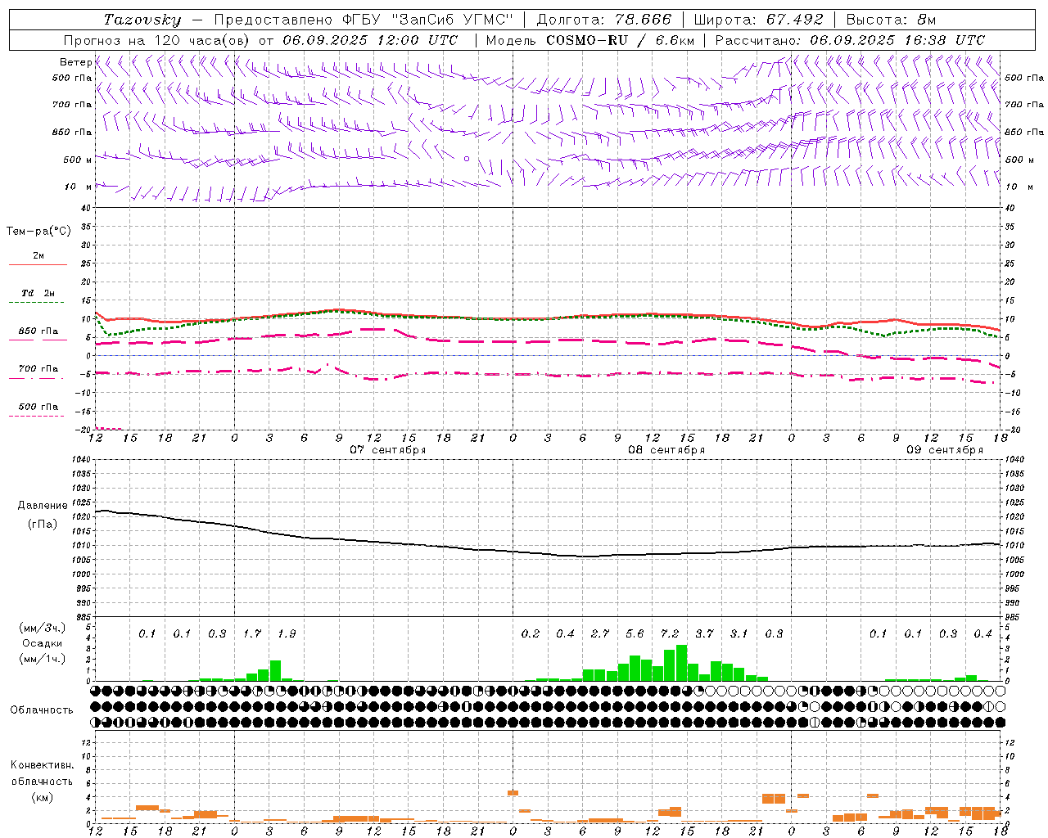This screenshot has width=1048, height=838.
Task: Click the '09 сентября' date label
Action: (x=945, y=449)
